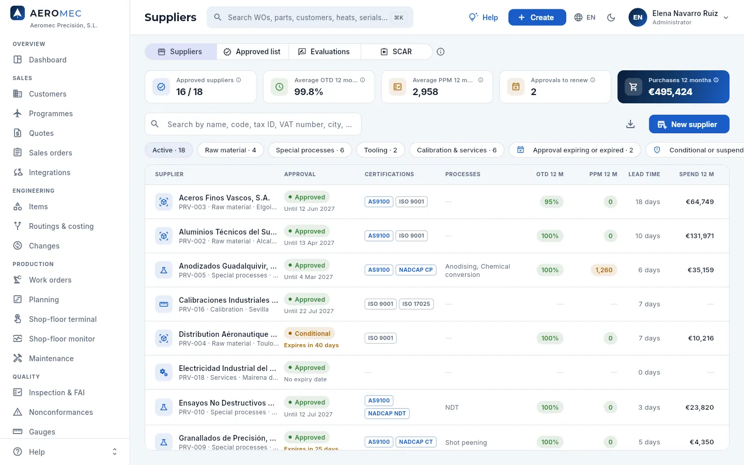This screenshot has height=465, width=744.
Task: Click the 95% OTD badge
Action: (551, 202)
